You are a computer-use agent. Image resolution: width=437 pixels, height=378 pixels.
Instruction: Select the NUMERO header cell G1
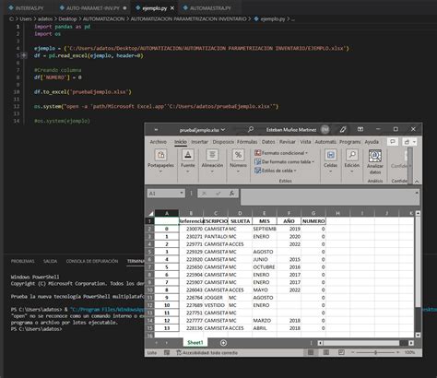tap(313, 221)
